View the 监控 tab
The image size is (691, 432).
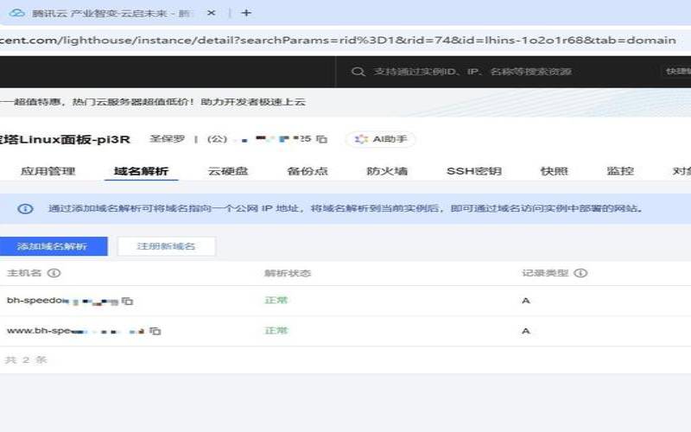(620, 171)
